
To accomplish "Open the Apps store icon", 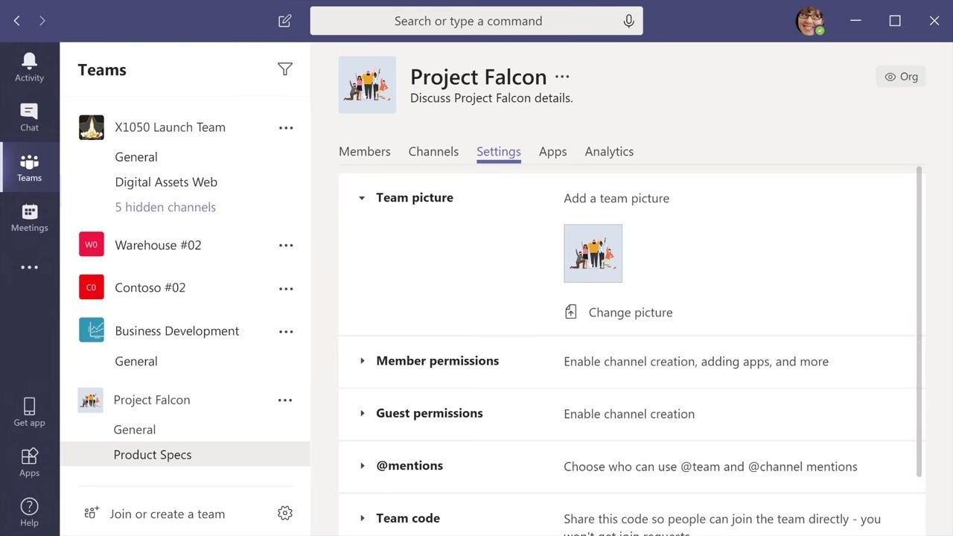I will [x=29, y=462].
